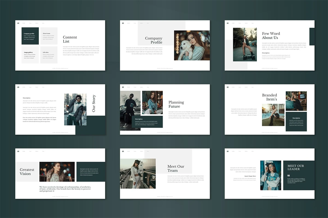328x218 pixels.
Task: Click the logo icon on Few Word About Us slide
Action: tap(228, 23)
